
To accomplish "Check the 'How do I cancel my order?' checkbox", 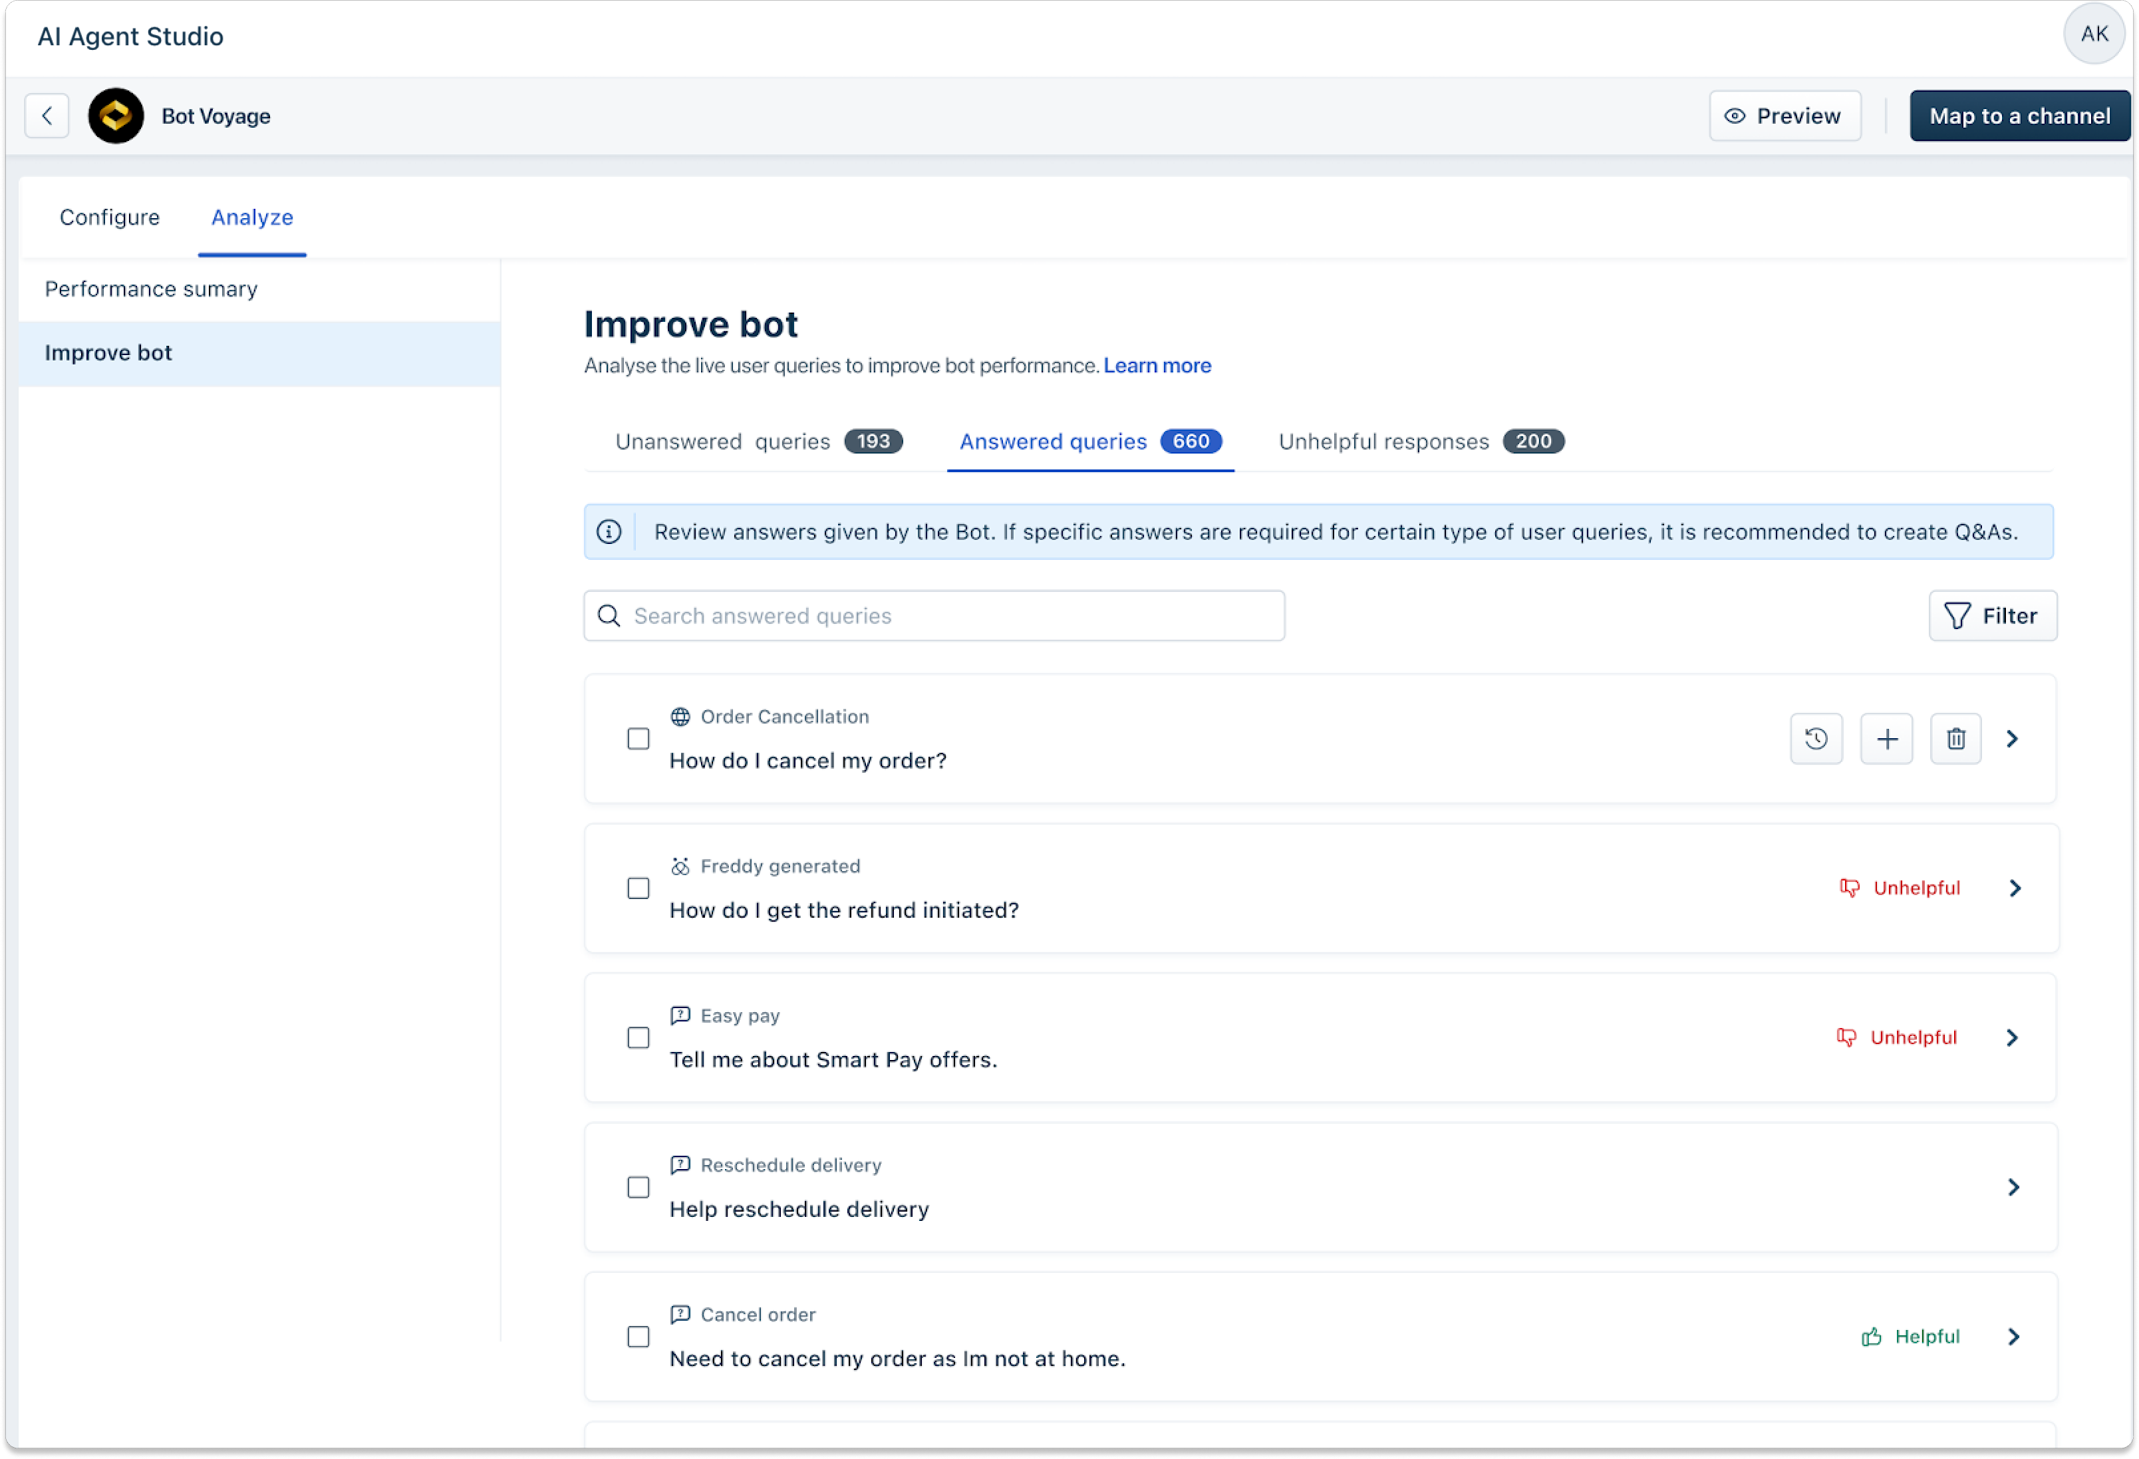I will [x=638, y=739].
